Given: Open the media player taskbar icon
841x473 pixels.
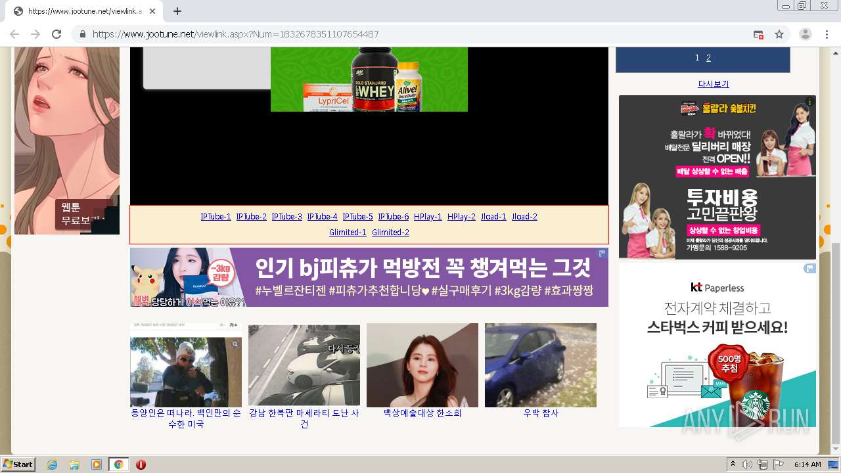Looking at the screenshot, I should [97, 464].
